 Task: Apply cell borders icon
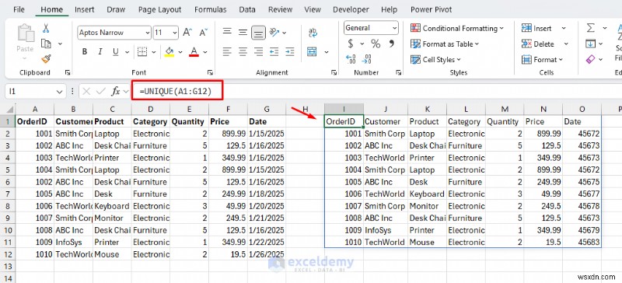click(x=142, y=51)
